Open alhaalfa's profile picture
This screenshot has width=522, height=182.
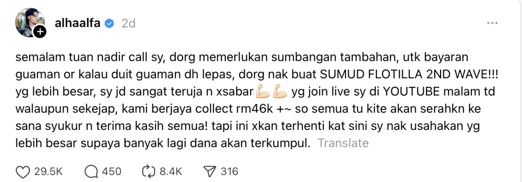[30, 23]
